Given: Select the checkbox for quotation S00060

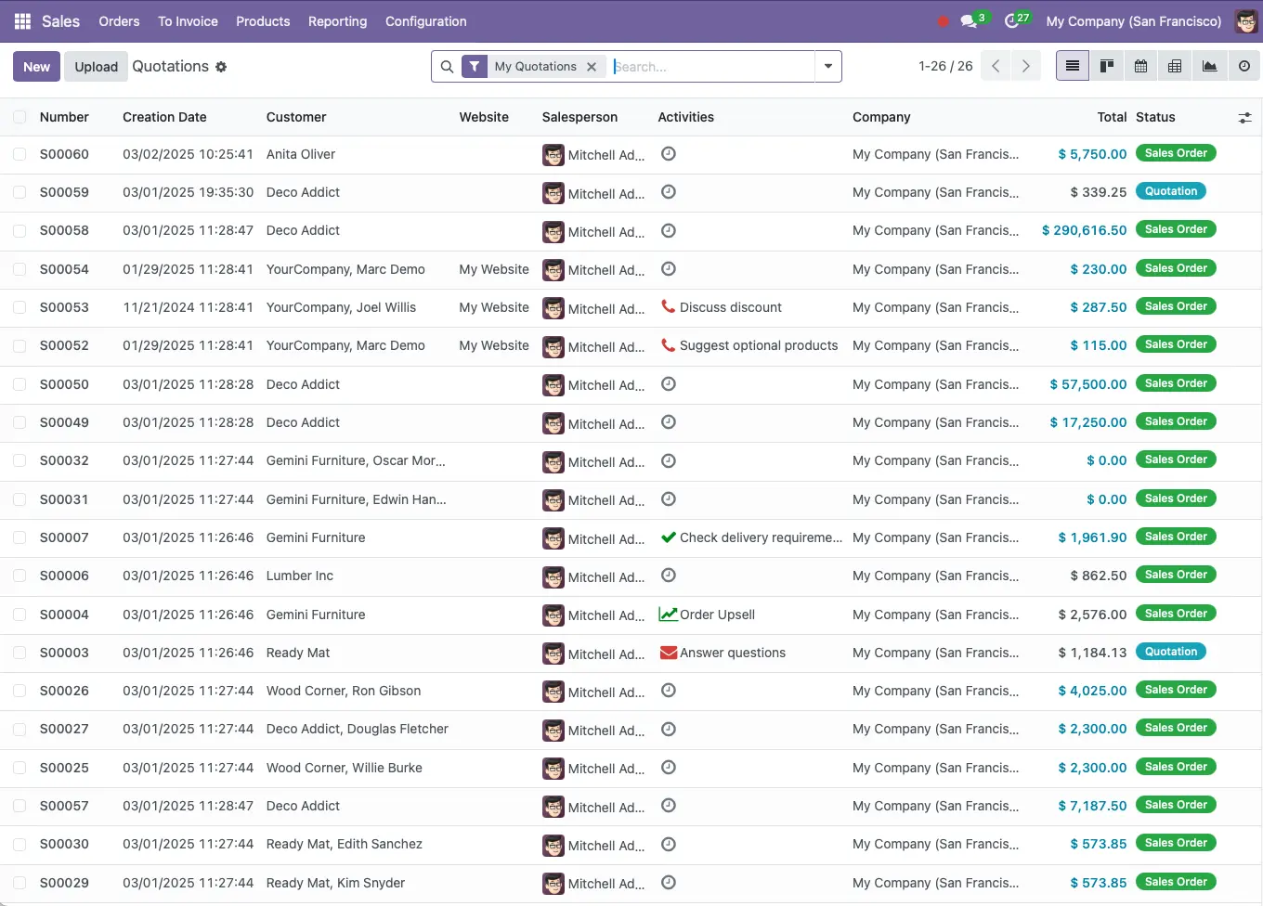Looking at the screenshot, I should [20, 153].
